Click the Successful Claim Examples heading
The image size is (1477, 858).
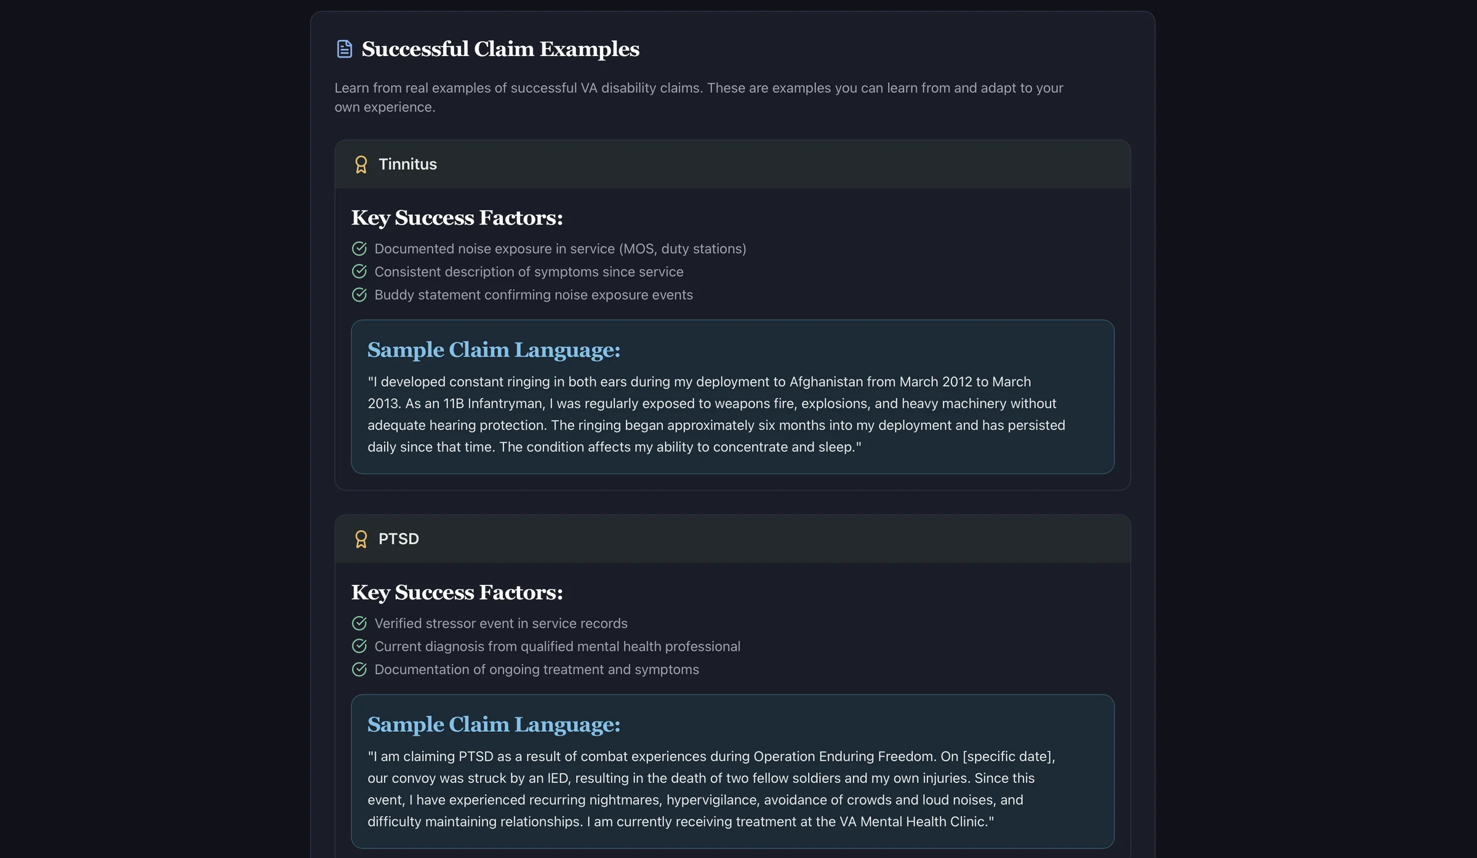click(x=500, y=49)
